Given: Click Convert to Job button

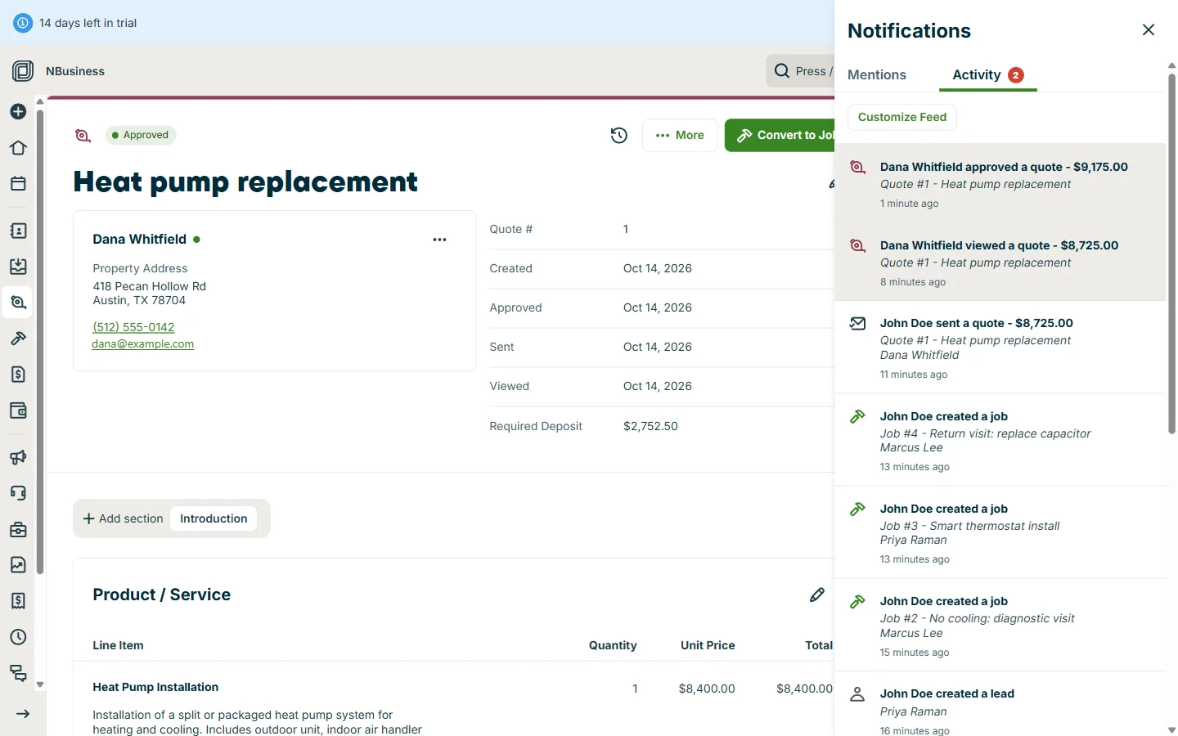Looking at the screenshot, I should coord(780,135).
